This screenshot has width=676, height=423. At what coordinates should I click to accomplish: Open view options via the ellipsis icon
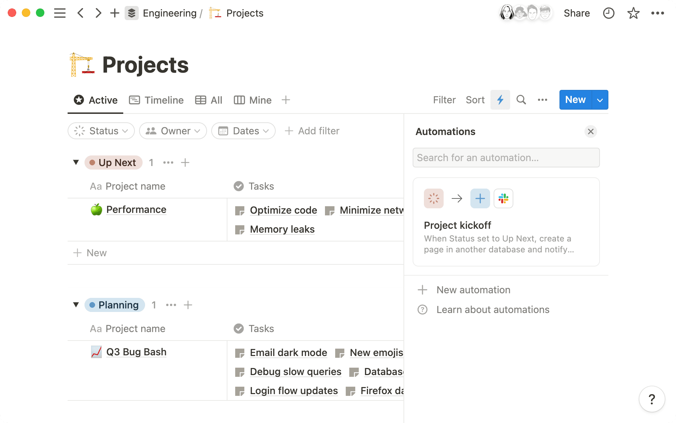click(x=542, y=100)
